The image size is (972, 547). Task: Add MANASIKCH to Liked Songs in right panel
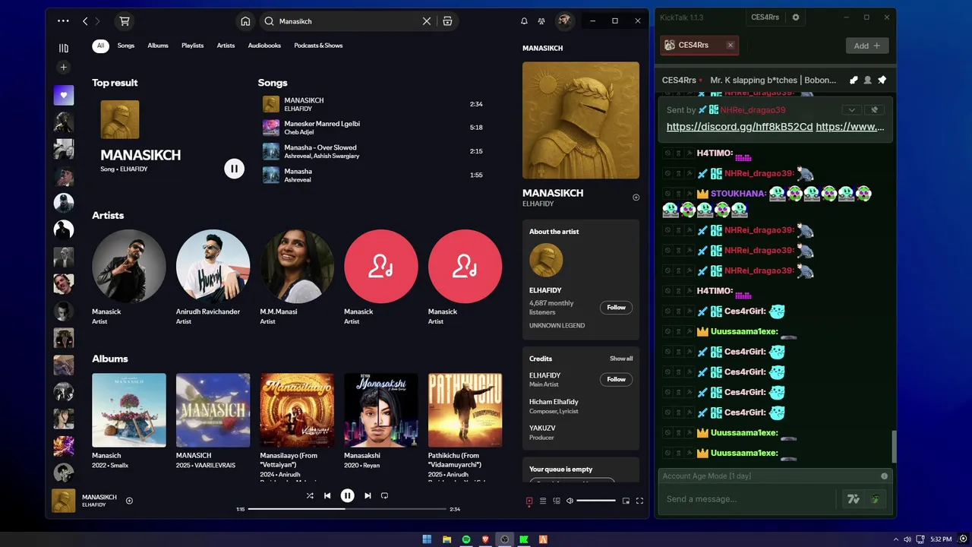coord(636,198)
